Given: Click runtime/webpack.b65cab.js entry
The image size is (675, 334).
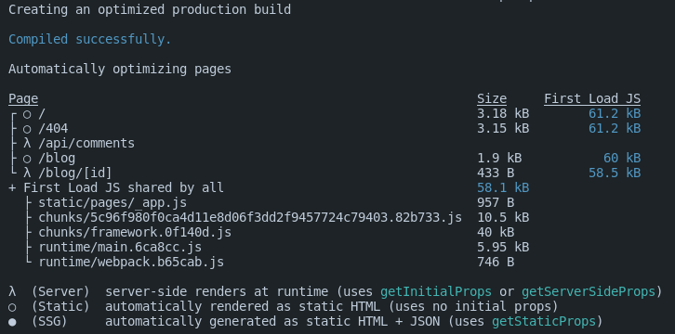Looking at the screenshot, I should coord(131,262).
